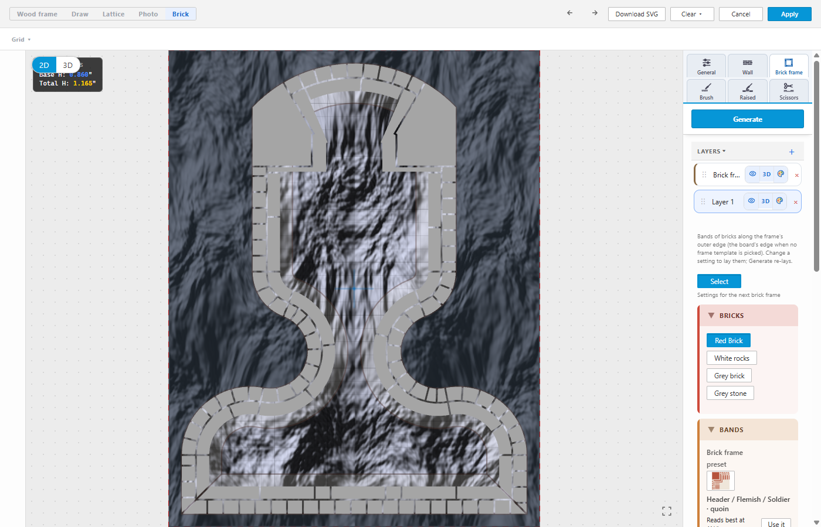
Task: Switch canvas to 3D view
Action: coord(67,65)
